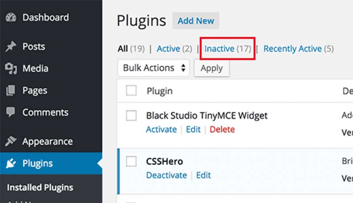Image resolution: width=353 pixels, height=203 pixels.
Task: Toggle the select-all Plugin header checkbox
Action: [x=131, y=91]
